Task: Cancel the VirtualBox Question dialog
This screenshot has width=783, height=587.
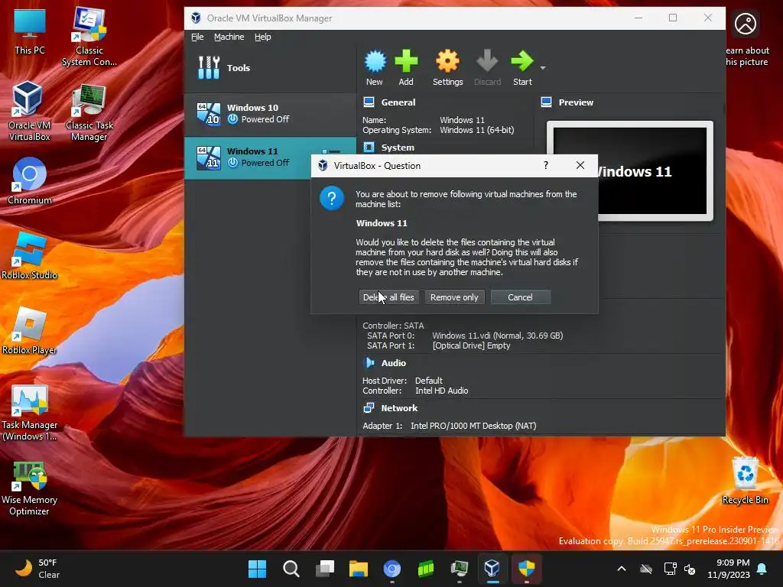Action: click(x=520, y=297)
